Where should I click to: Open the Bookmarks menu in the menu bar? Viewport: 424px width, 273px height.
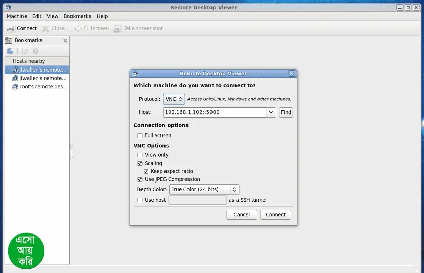(77, 16)
